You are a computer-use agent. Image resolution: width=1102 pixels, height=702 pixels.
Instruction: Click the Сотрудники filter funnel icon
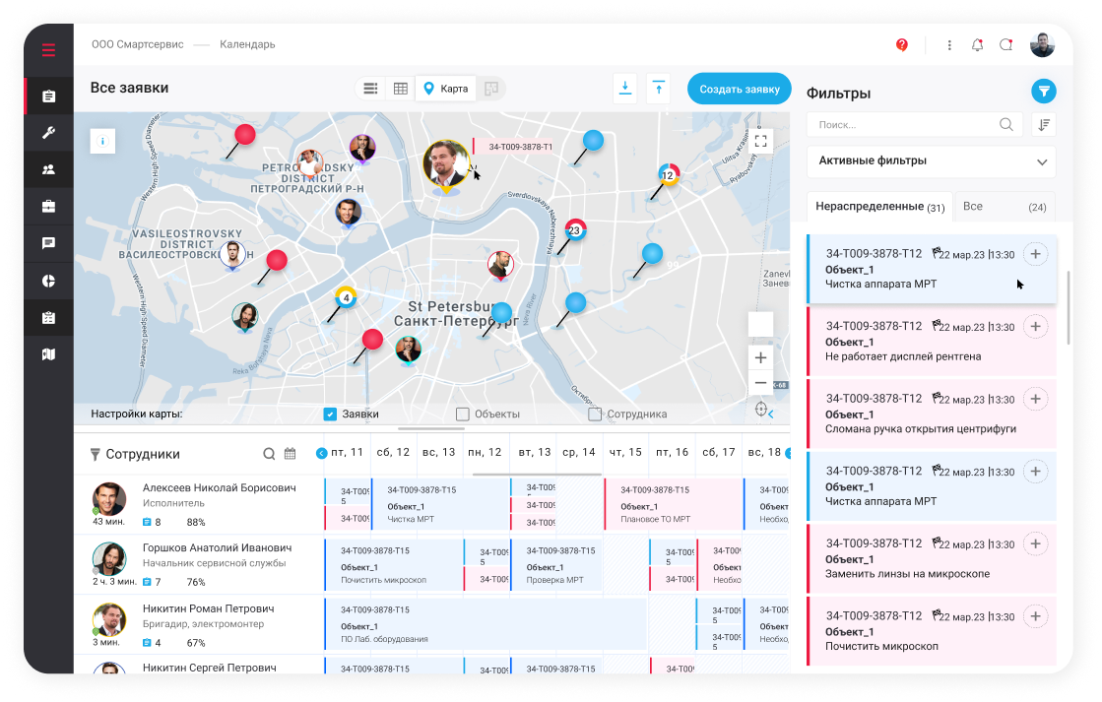[x=95, y=455]
